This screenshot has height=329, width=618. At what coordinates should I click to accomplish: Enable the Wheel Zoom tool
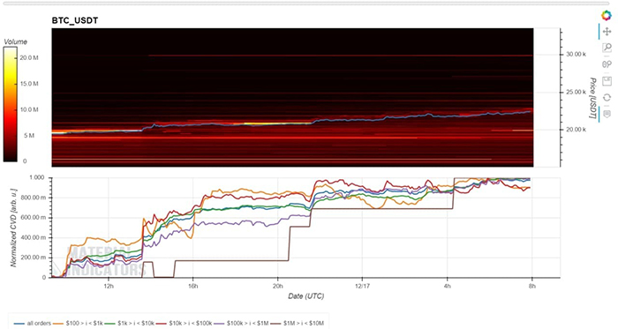coord(607,64)
